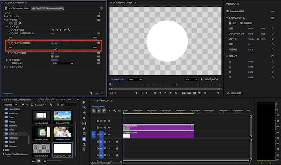The image size is (281, 165).
Task: Activate the Hand tool
Action: 84,139
